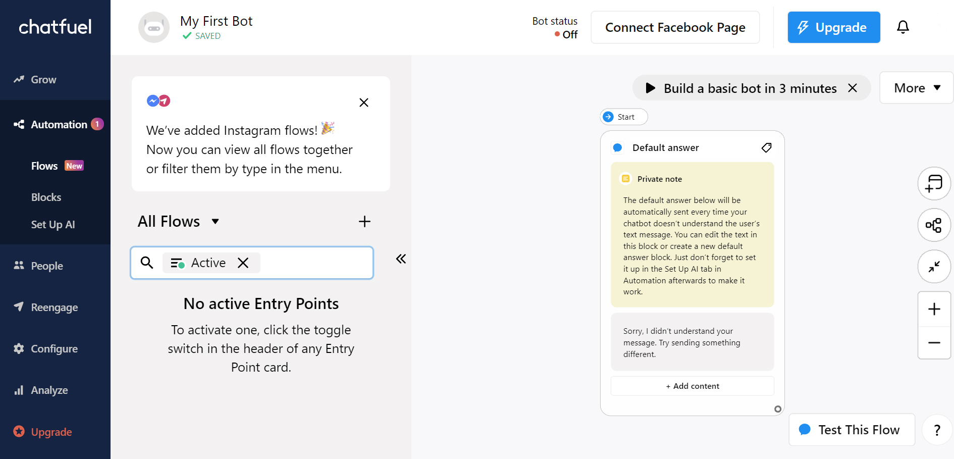Click the chatfuel logo
Viewport: 954px width, 459px height.
pyautogui.click(x=55, y=27)
